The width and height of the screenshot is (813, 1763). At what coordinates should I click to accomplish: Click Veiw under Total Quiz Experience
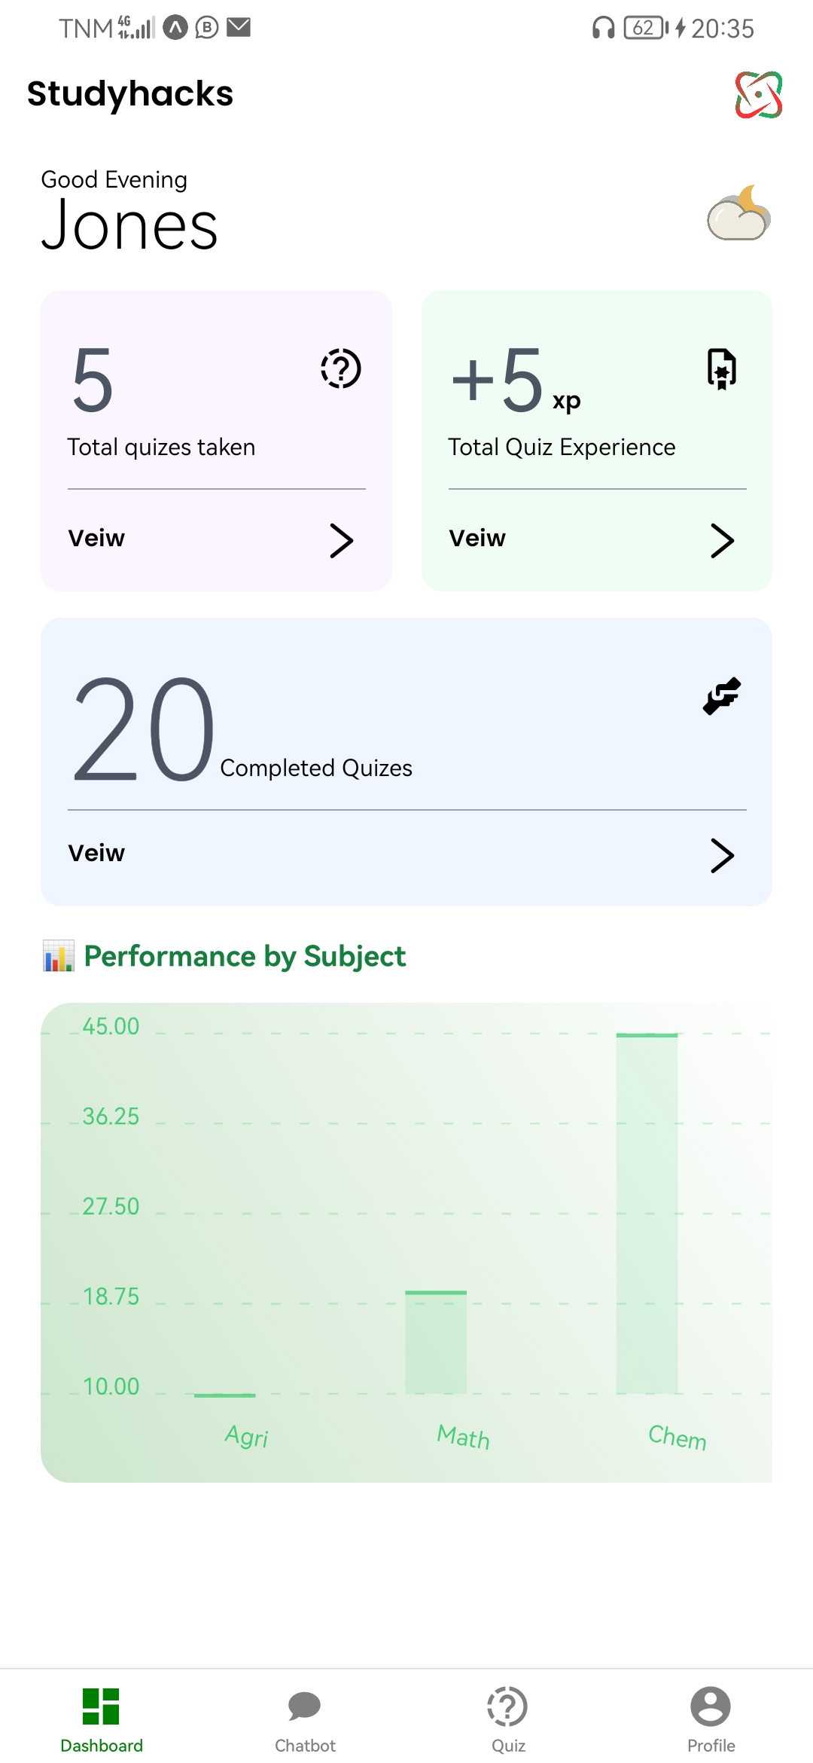477,539
